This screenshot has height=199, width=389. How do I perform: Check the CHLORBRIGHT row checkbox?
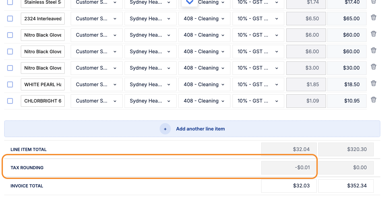(10, 101)
